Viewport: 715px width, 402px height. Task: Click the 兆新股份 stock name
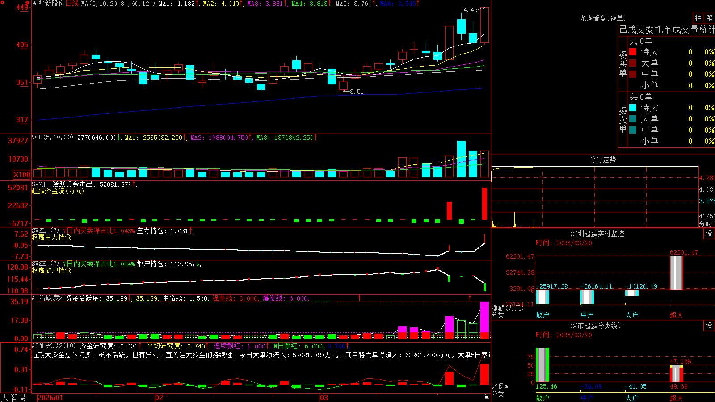(x=51, y=4)
